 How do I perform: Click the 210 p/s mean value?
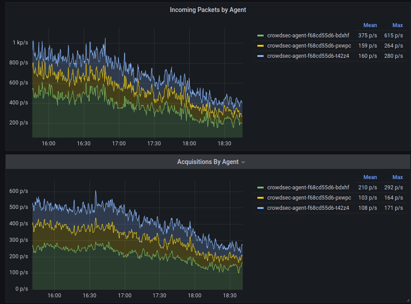click(367, 188)
